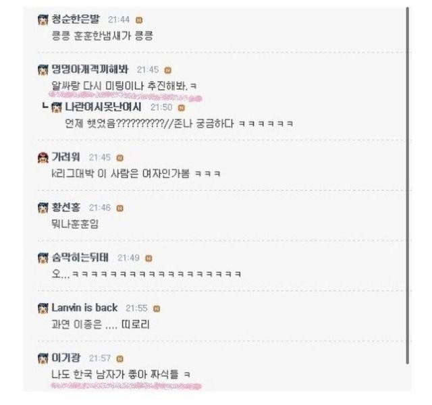This screenshot has height=405, width=432.
Task: Click avatar icon beside 이기광
Action: coord(43,358)
